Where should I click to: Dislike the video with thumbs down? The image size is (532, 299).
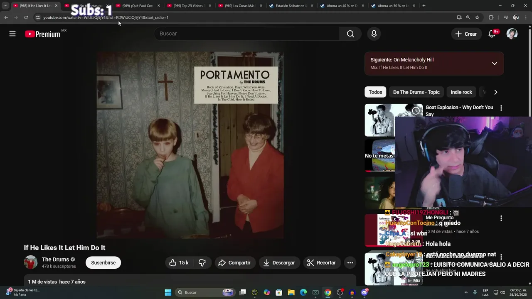(202, 262)
